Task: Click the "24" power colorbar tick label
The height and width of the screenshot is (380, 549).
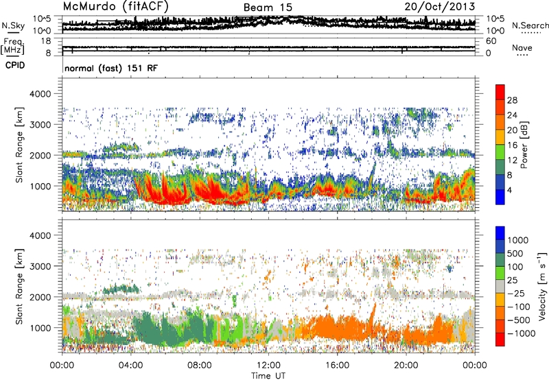Action: 512,115
